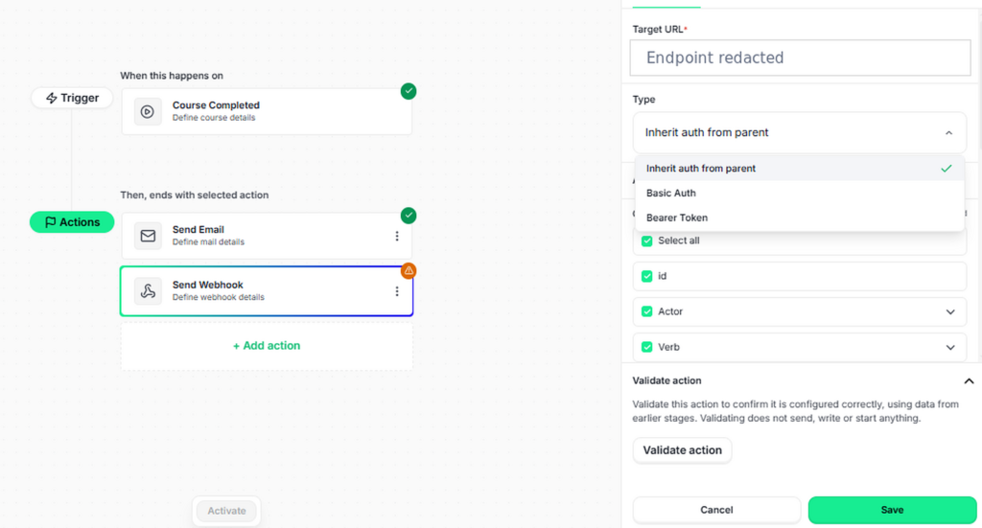Click the Actions step pill
The image size is (982, 528).
pyautogui.click(x=72, y=222)
